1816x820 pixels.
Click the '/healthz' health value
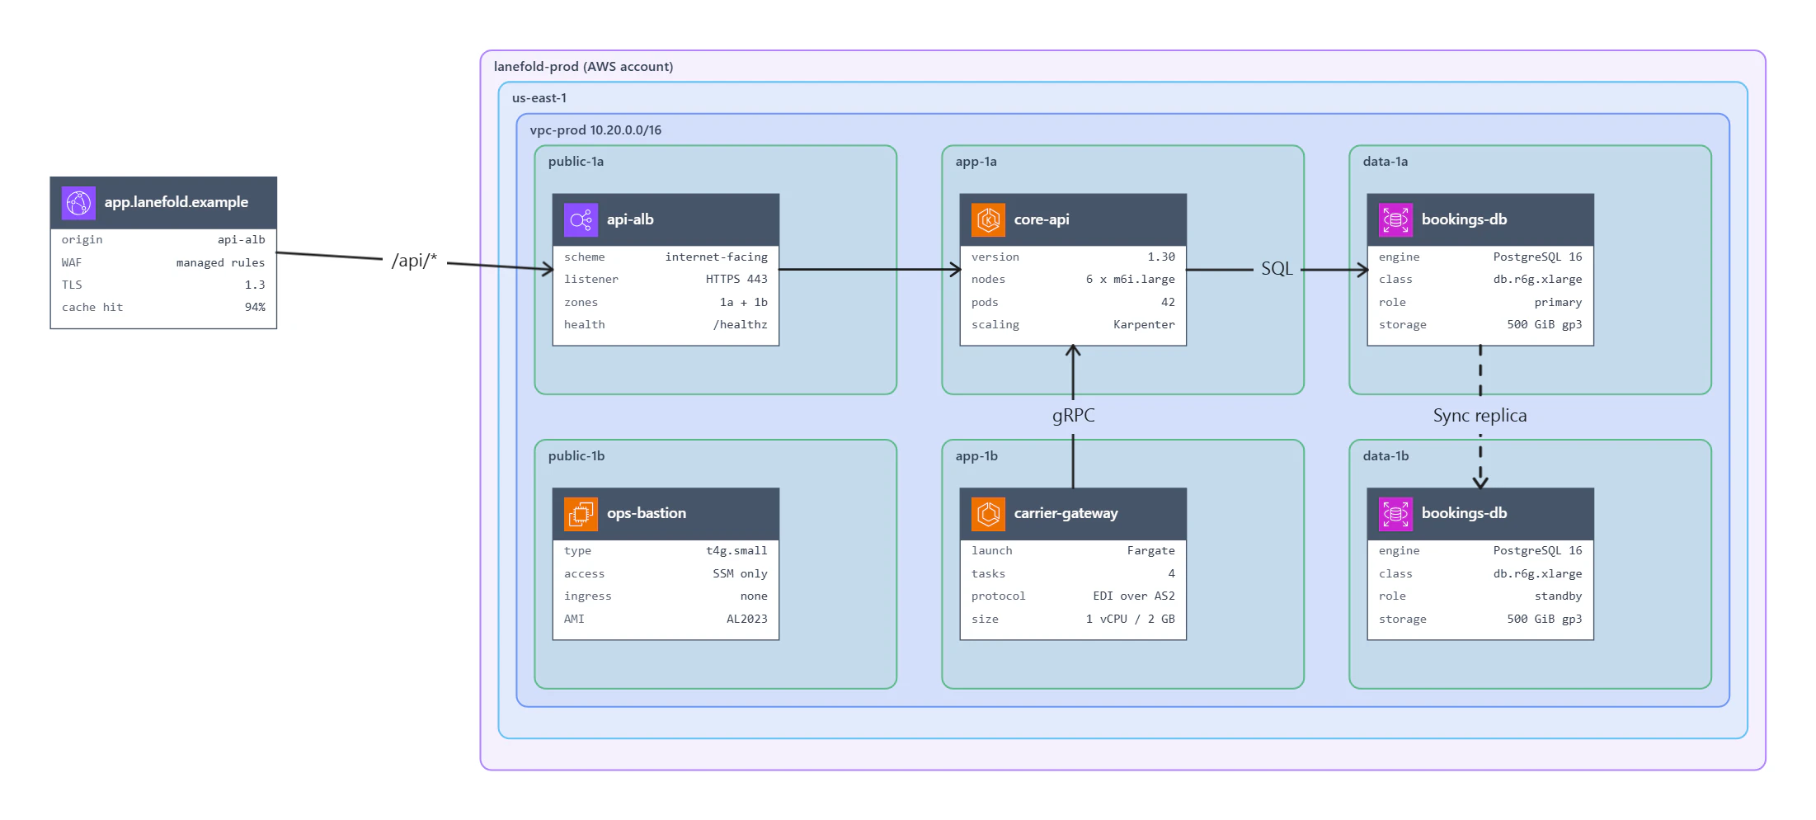(x=740, y=325)
